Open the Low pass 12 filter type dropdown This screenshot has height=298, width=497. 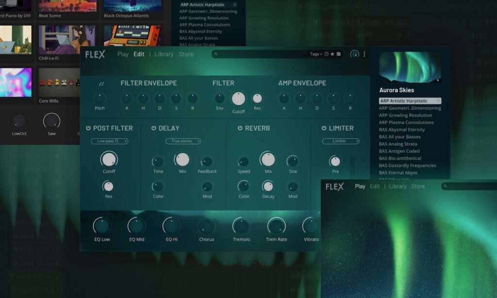point(109,141)
